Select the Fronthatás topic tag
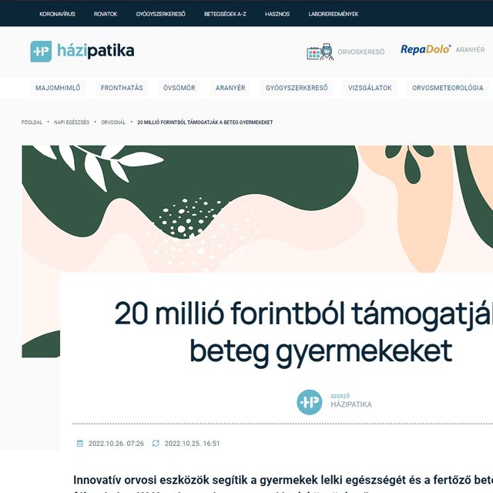The width and height of the screenshot is (493, 493). 122,88
